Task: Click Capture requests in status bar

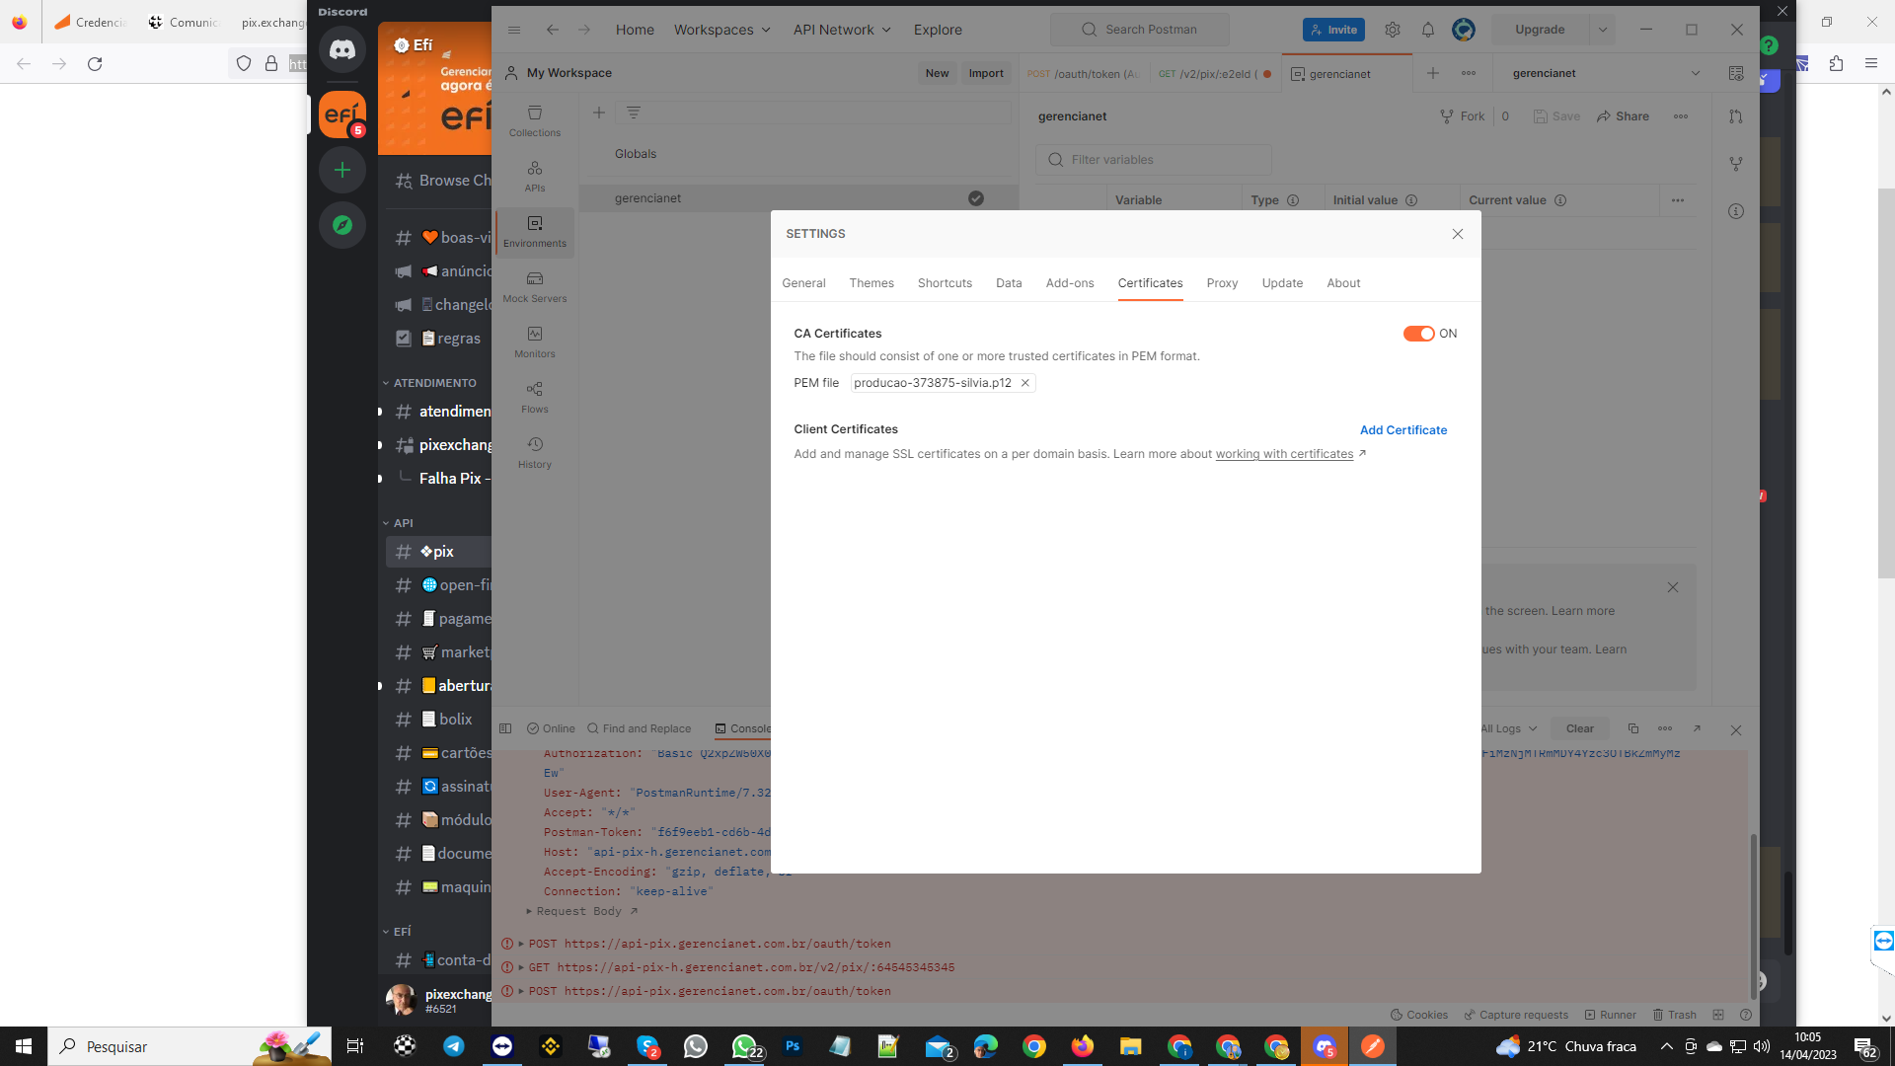Action: point(1515,1015)
